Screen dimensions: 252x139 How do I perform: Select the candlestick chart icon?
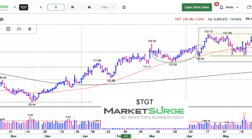[19, 29]
